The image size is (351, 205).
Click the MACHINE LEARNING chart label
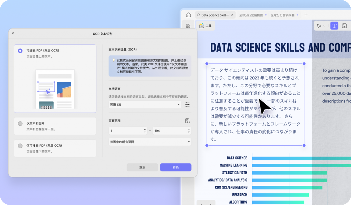point(233,165)
